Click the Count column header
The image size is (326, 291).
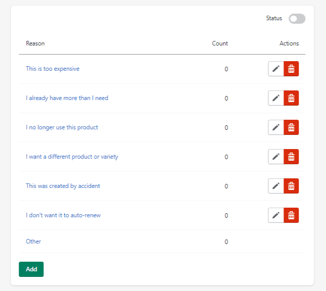pyautogui.click(x=220, y=43)
